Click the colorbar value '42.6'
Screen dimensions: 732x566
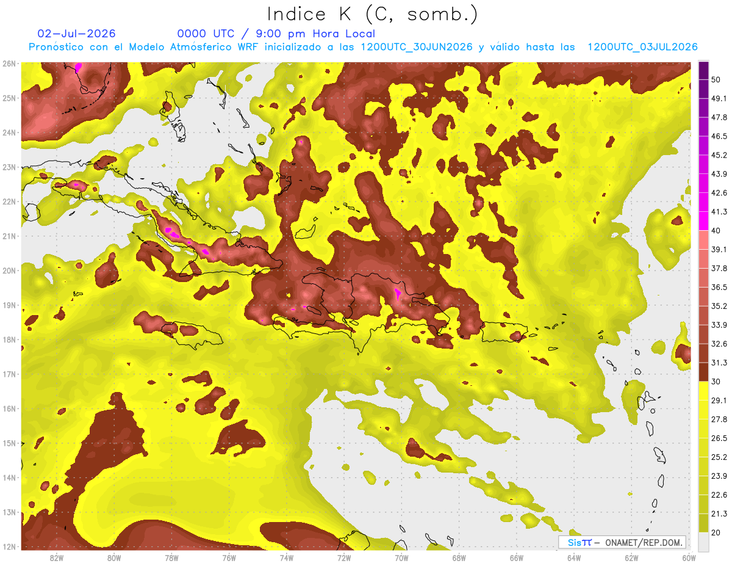pyautogui.click(x=719, y=193)
